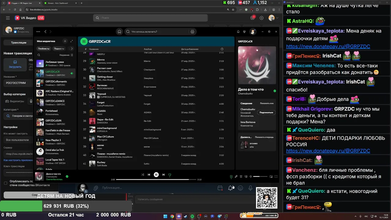The height and width of the screenshot is (220, 391).
Task: Skip to previous track
Action: tap(149, 175)
